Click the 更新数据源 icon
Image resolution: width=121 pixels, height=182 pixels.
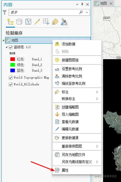click(57, 138)
